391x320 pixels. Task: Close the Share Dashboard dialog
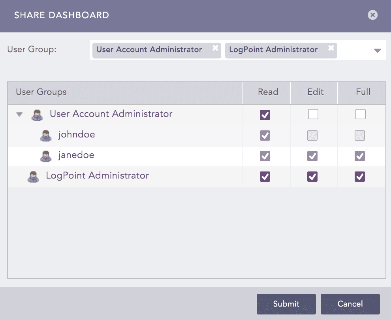click(372, 15)
